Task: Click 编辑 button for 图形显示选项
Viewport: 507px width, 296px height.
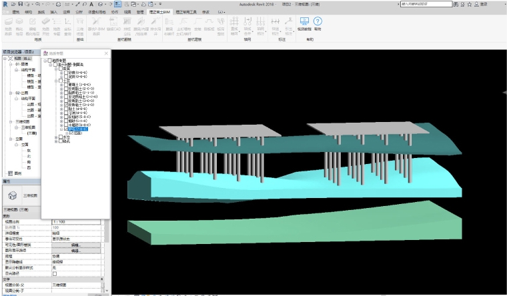Action: pos(75,251)
